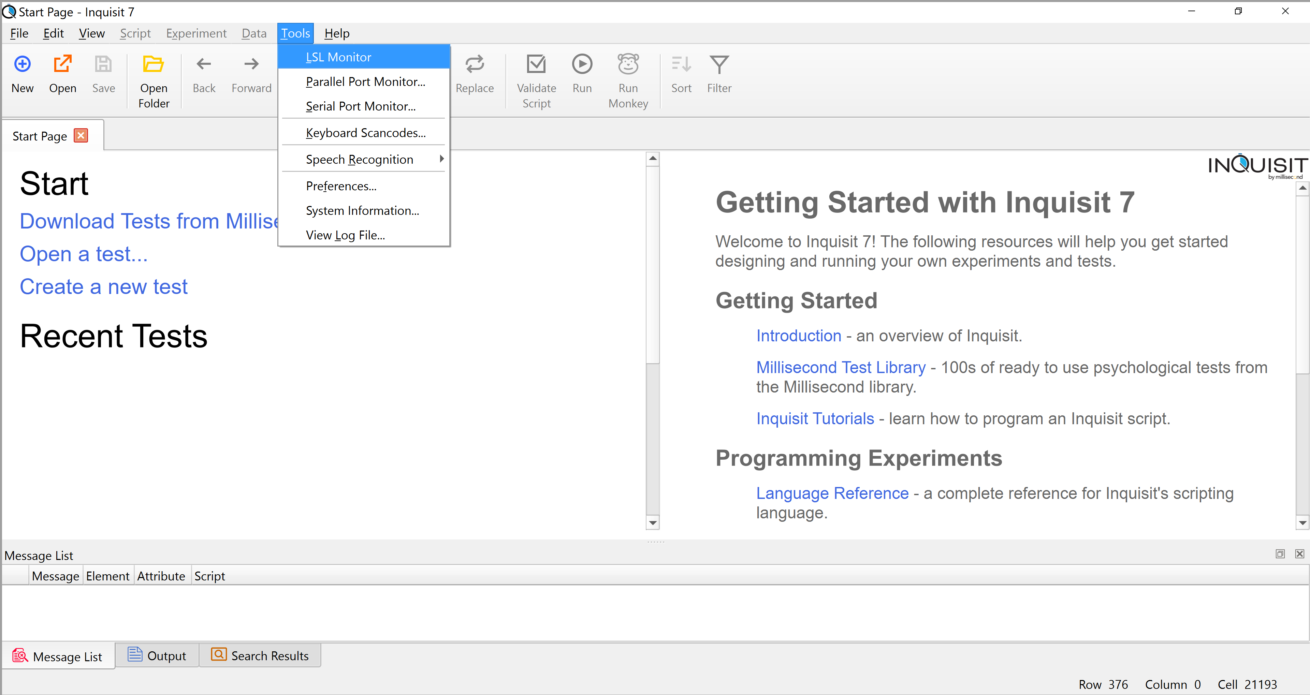Click the Run Monkey icon
The height and width of the screenshot is (695, 1310).
click(x=628, y=64)
